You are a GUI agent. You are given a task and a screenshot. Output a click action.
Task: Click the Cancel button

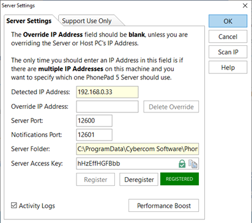pyautogui.click(x=228, y=37)
